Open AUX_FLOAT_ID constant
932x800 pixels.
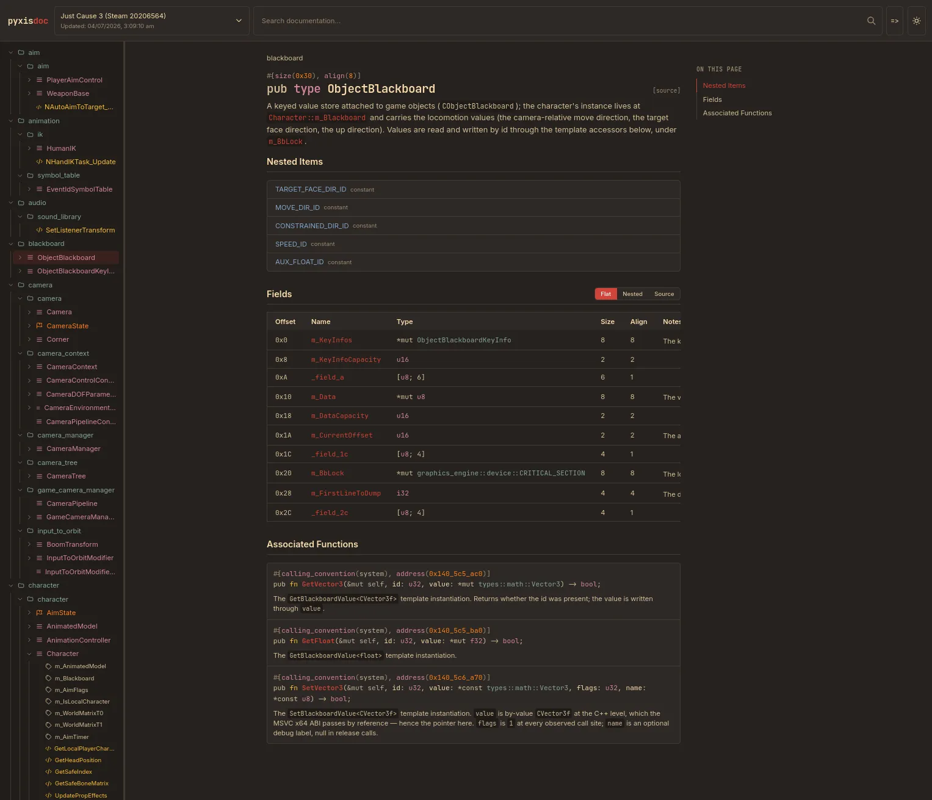pos(300,262)
